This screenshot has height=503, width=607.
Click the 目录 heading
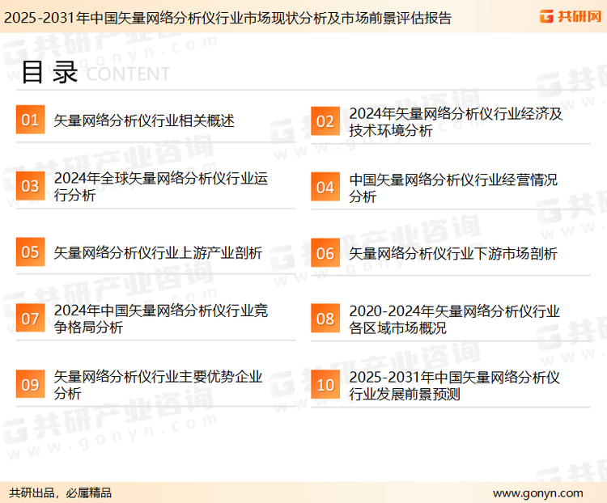(49, 72)
